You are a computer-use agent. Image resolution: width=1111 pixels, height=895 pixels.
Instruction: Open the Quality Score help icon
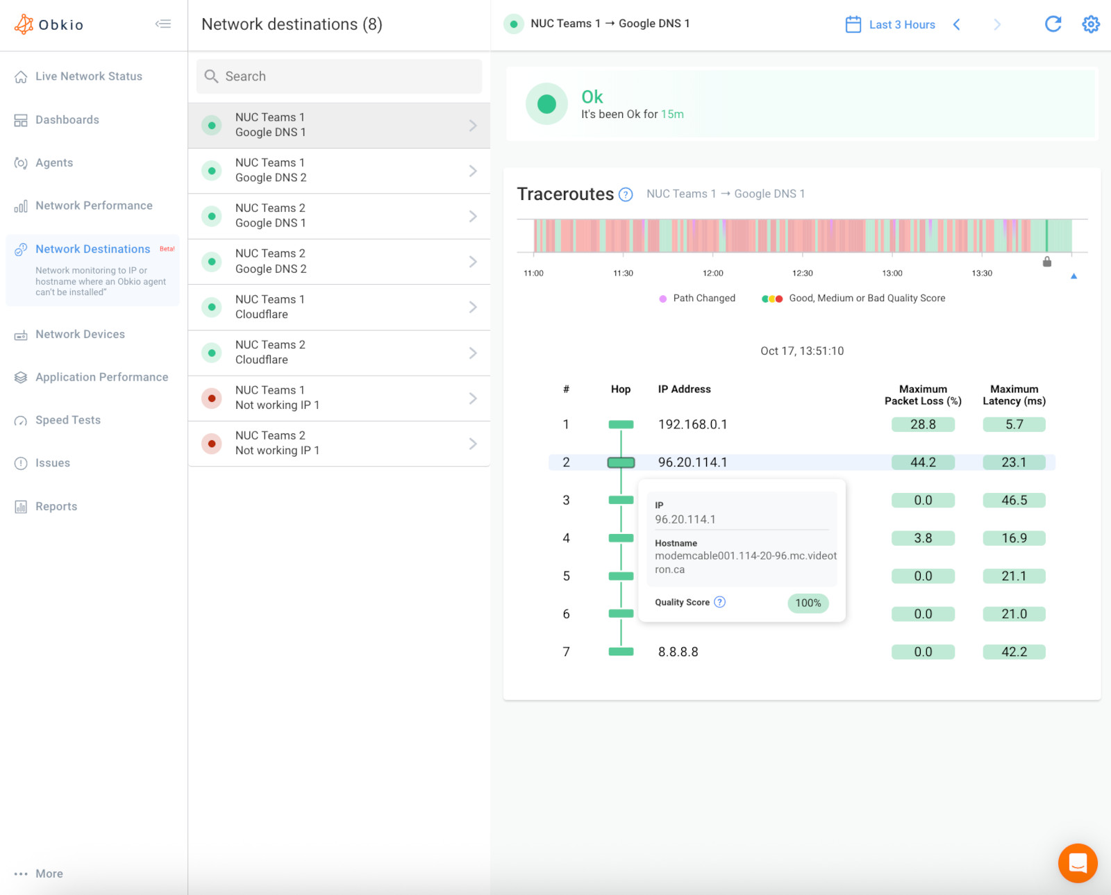(719, 603)
